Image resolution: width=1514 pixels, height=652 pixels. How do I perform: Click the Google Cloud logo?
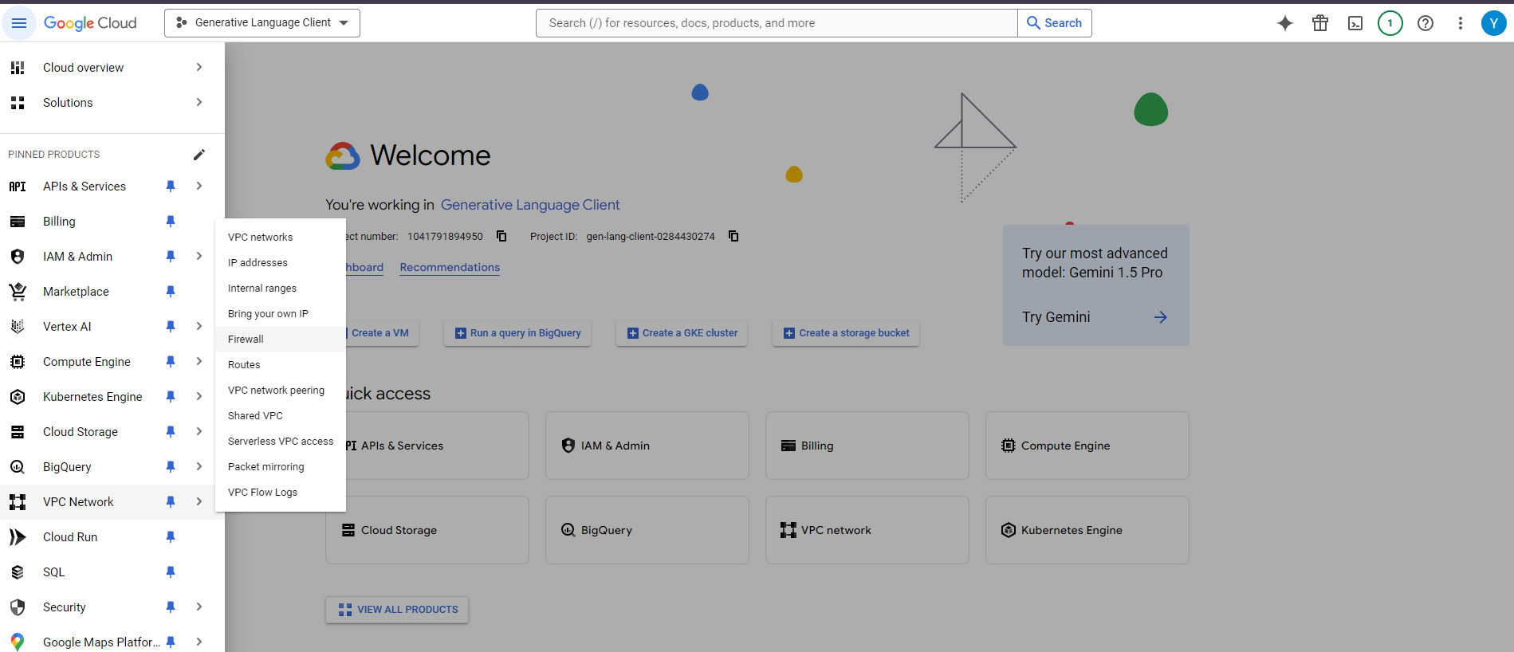[x=90, y=23]
